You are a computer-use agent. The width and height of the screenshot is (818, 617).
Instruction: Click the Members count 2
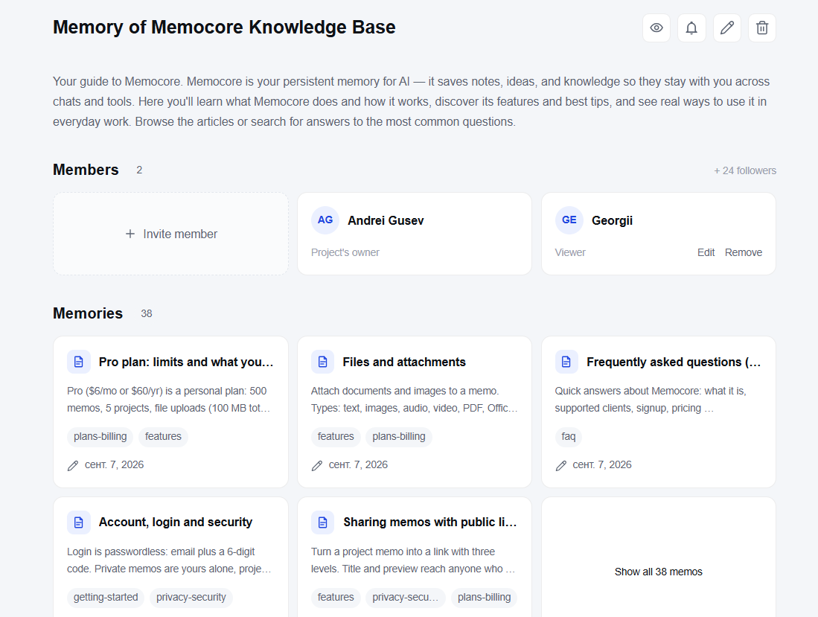(139, 170)
